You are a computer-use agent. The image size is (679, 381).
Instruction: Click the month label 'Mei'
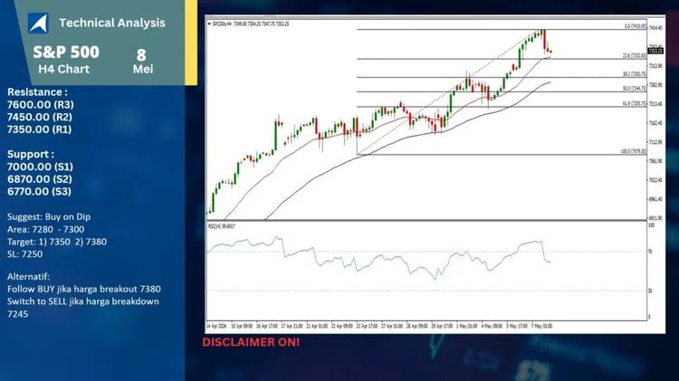[x=143, y=69]
